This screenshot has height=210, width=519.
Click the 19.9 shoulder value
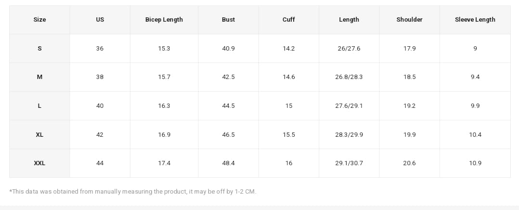pos(409,135)
